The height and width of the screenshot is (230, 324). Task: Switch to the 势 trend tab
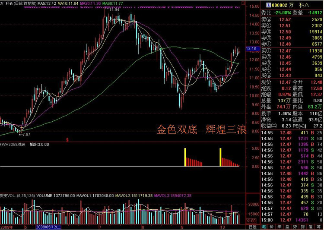pos(295,227)
